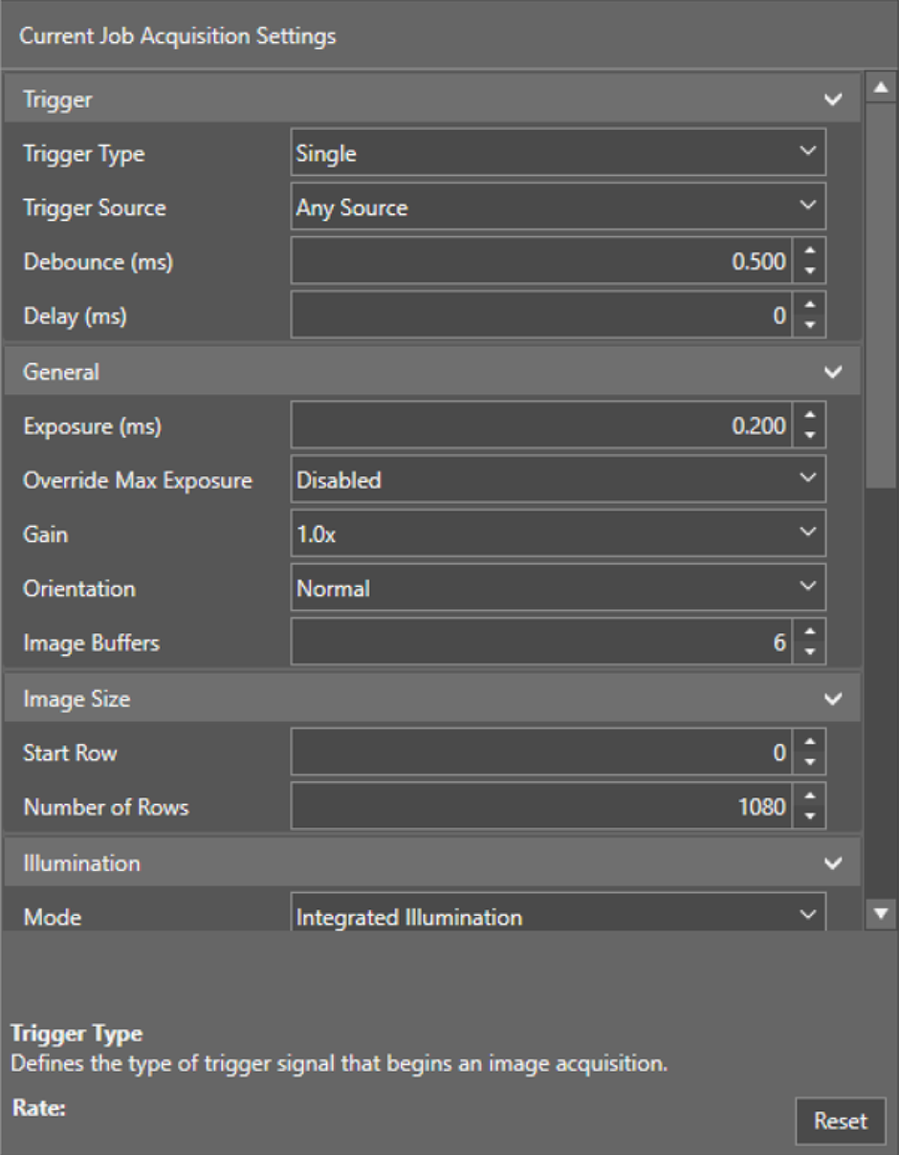This screenshot has width=899, height=1155.
Task: Collapse the Trigger section
Action: (833, 99)
